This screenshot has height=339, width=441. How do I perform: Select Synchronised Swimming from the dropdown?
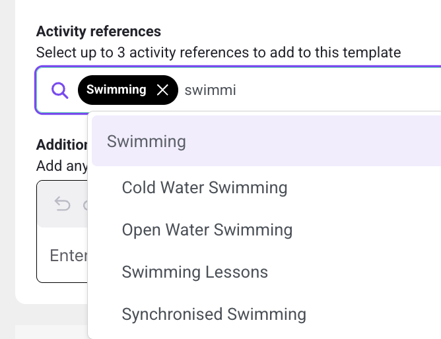(214, 314)
